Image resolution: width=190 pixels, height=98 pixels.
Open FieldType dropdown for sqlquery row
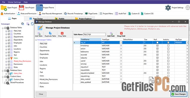[121, 58]
